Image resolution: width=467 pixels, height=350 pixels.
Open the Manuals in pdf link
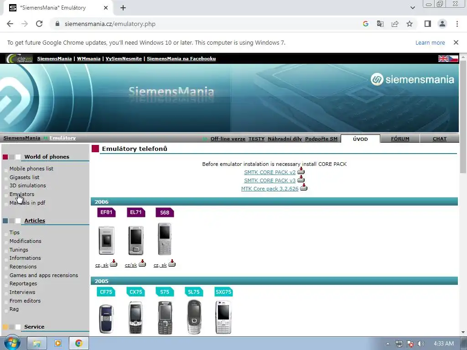27,203
